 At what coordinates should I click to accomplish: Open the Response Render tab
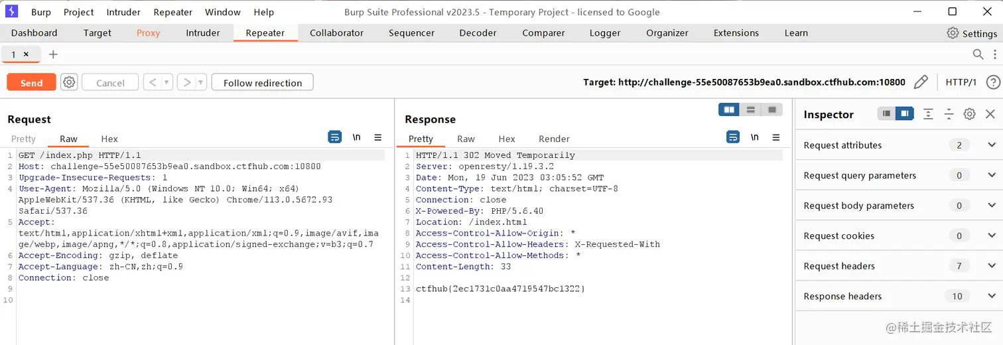[554, 139]
